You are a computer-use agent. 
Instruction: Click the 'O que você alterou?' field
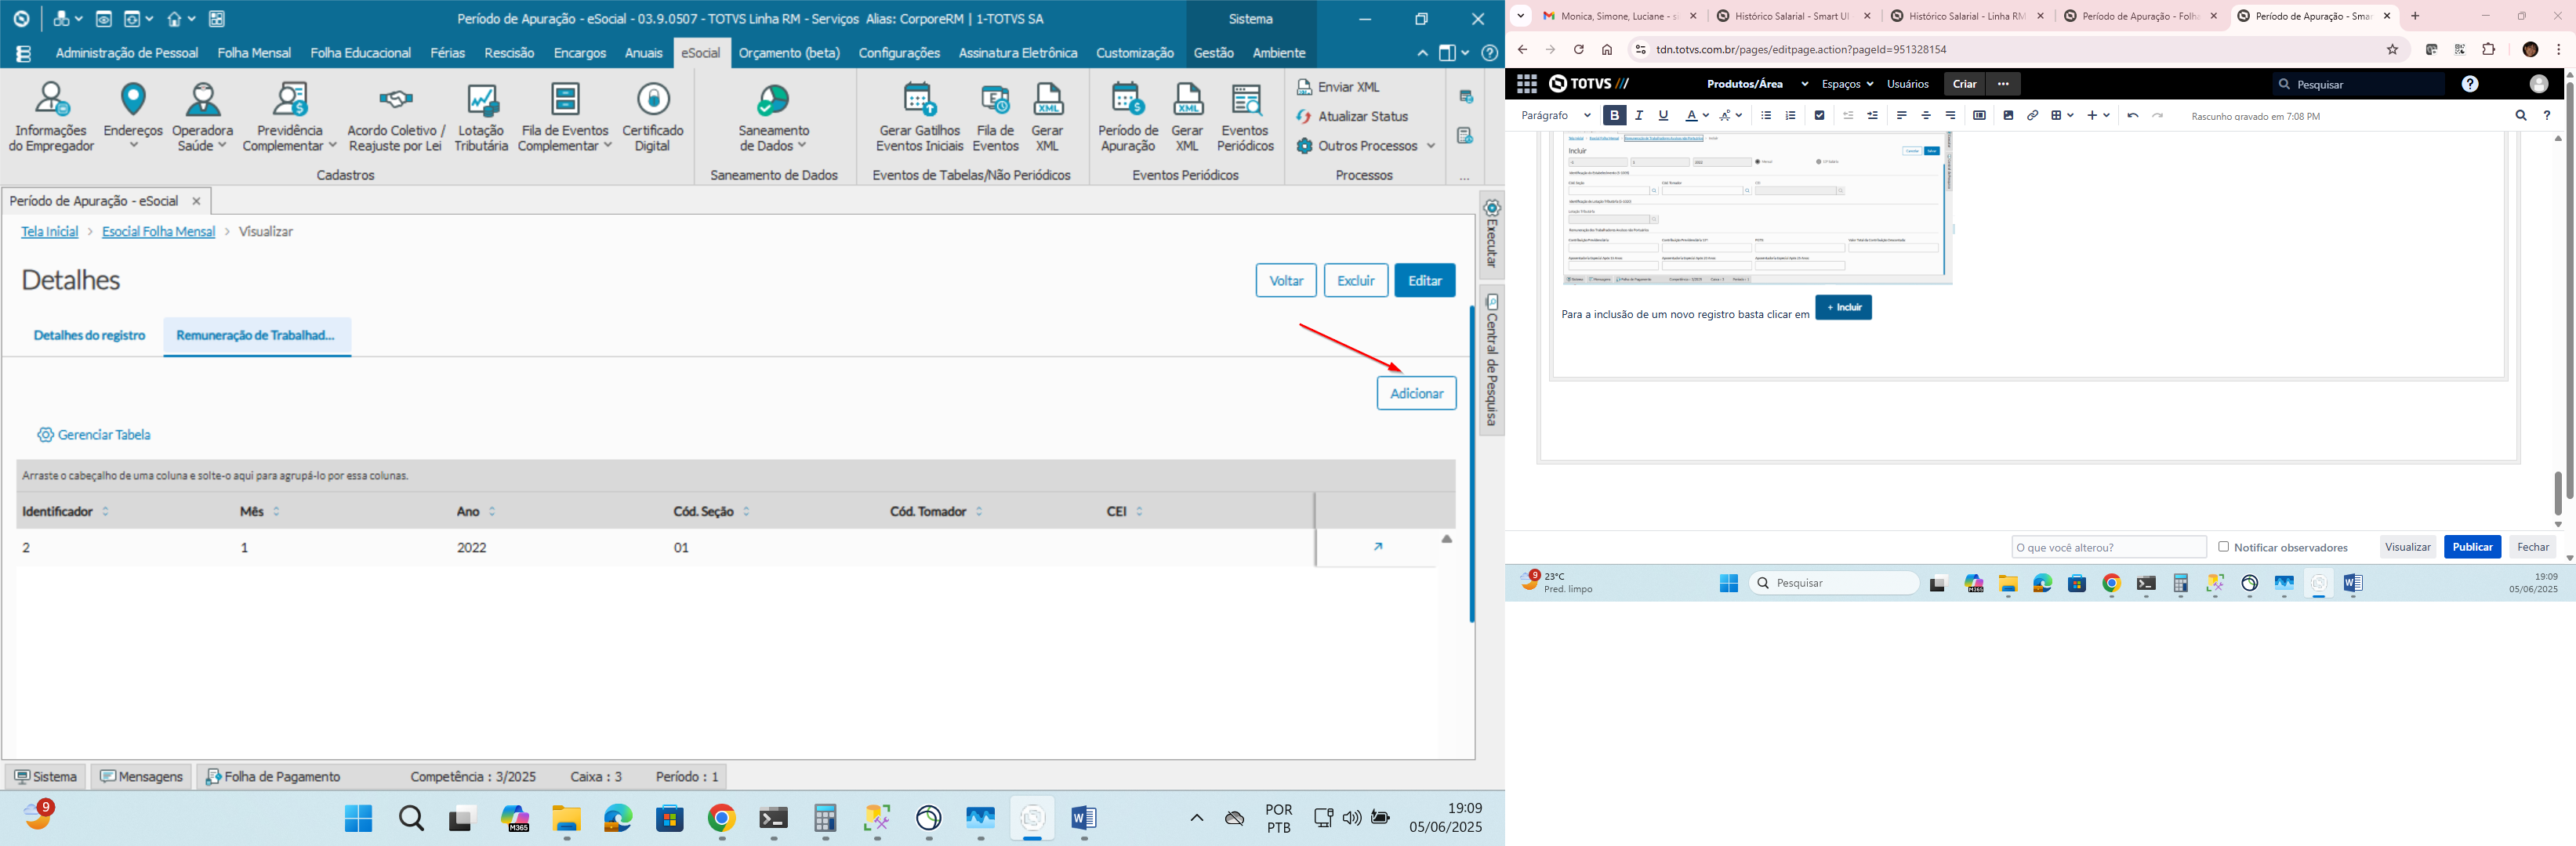tap(2108, 548)
